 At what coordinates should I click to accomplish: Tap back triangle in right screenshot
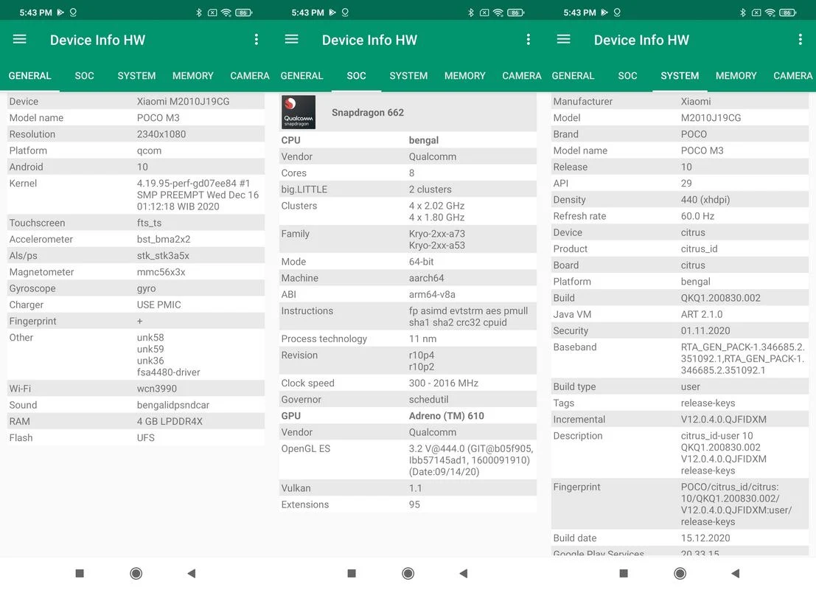coord(736,573)
